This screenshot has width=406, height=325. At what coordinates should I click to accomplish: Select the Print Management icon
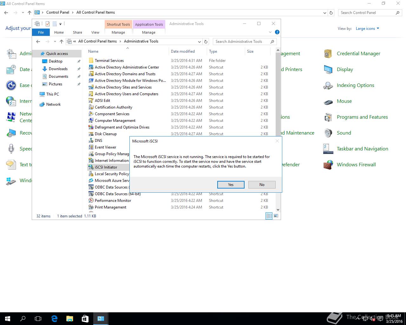pyautogui.click(x=91, y=207)
